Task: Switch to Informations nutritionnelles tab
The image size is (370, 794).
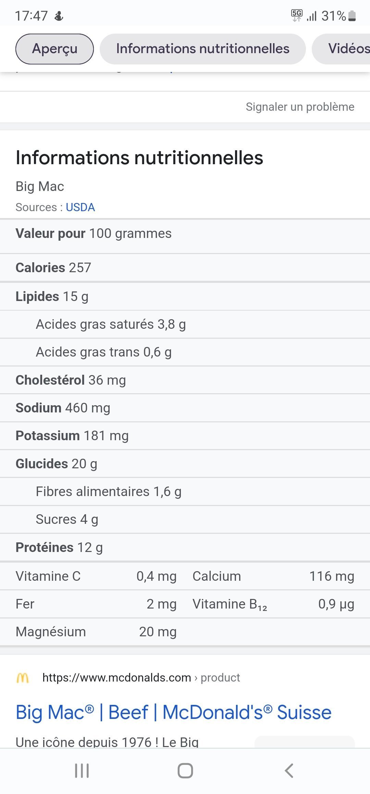Action: (202, 49)
